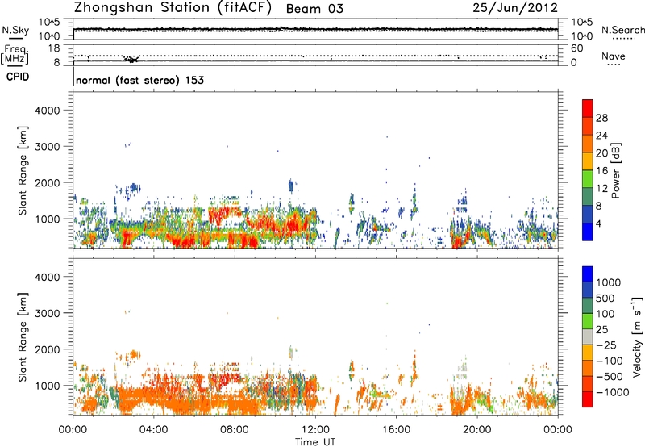This screenshot has width=645, height=447.
Task: Click the 'Time UT' axis title
Action: 315,442
